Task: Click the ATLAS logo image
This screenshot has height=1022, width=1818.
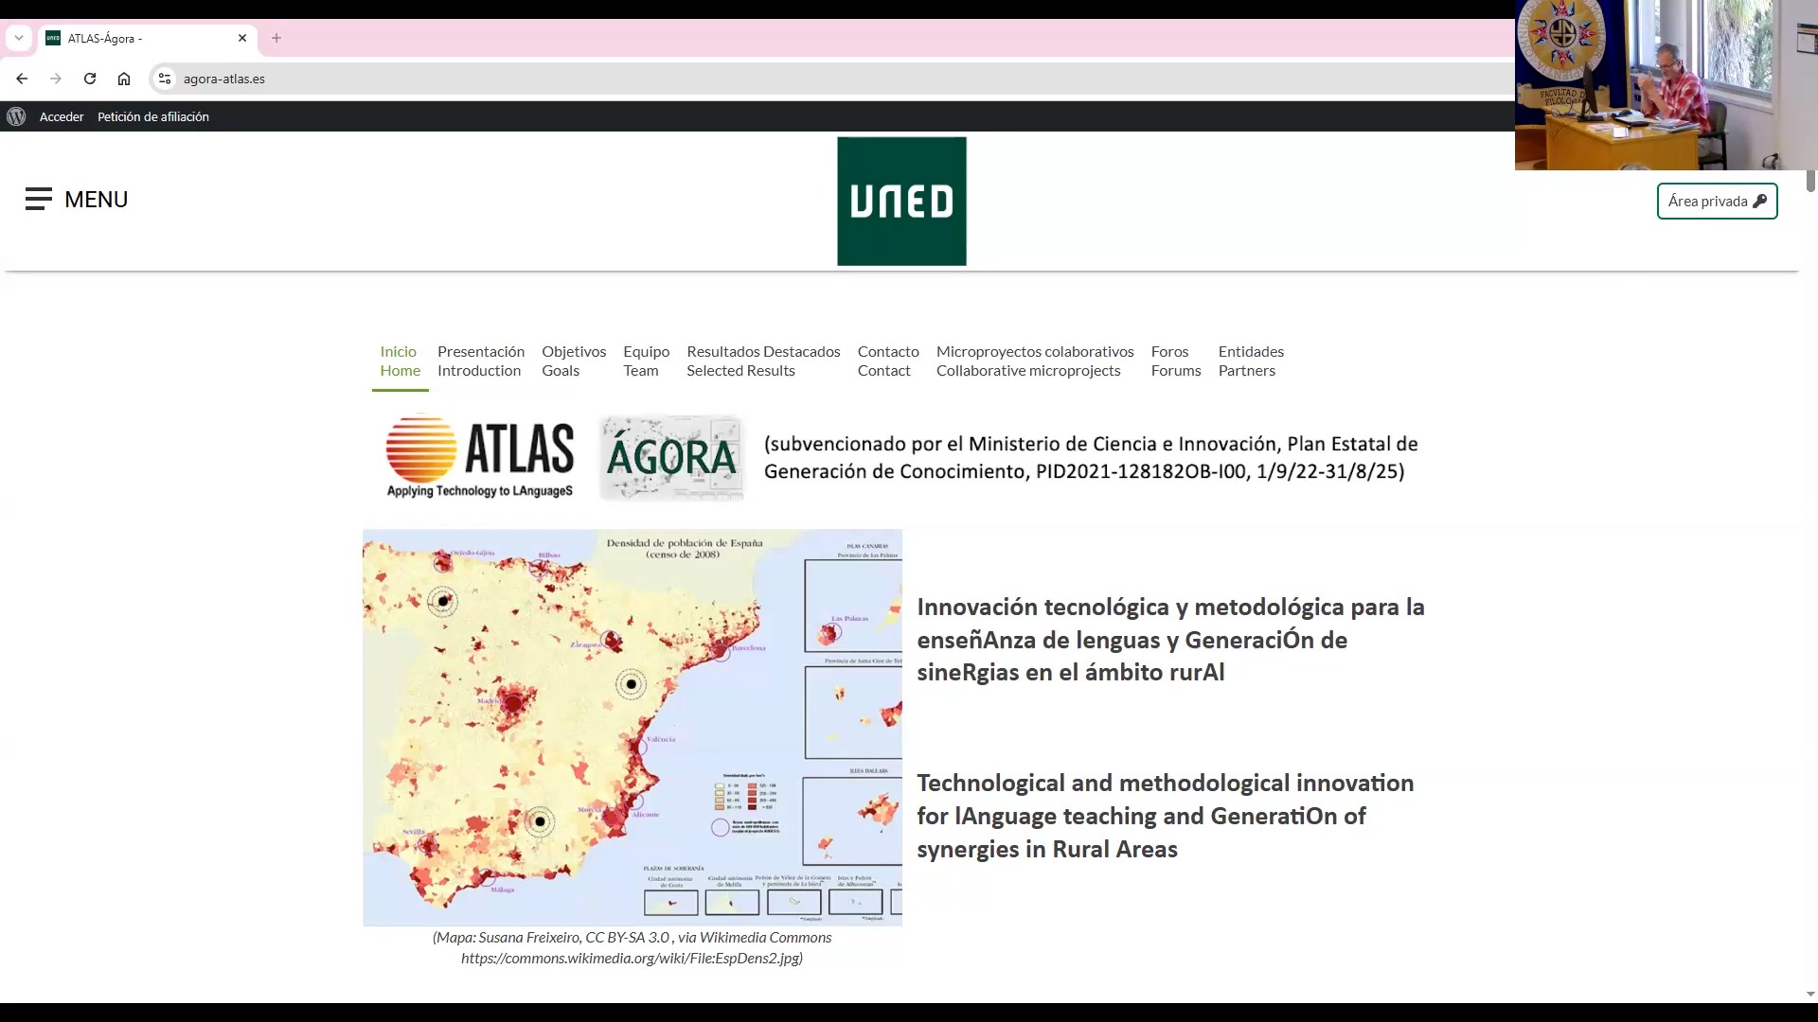Action: point(480,457)
